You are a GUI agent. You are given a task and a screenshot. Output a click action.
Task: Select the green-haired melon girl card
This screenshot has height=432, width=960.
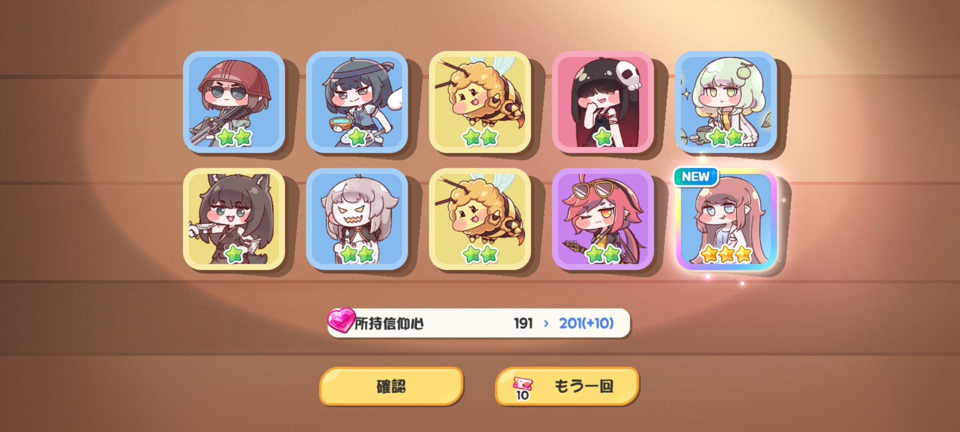point(726,102)
